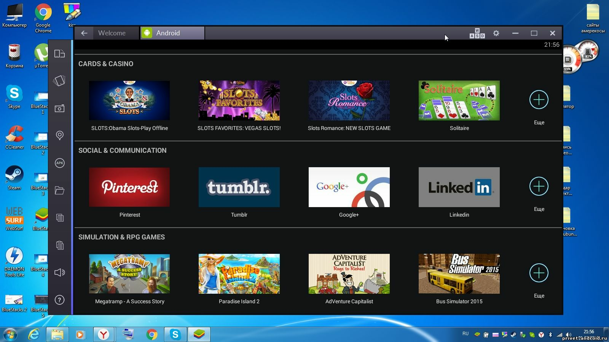Click the 'SLOTS:Obama Slots-Play Offline' label
Screen dimensions: 609x342
[129, 128]
